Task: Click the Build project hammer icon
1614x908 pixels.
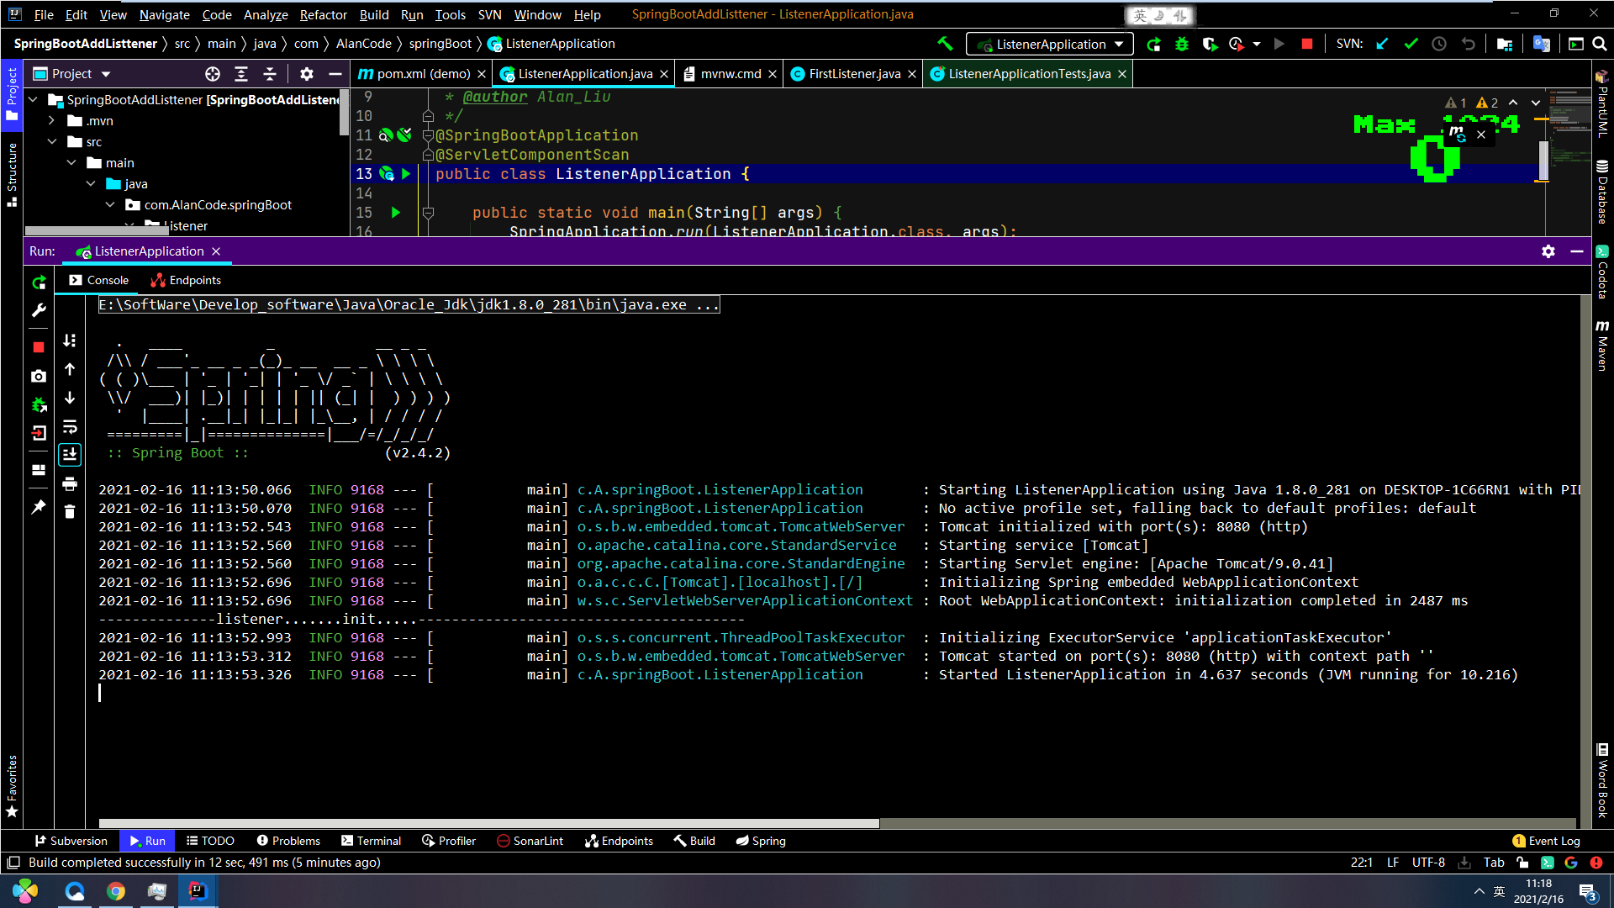Action: click(945, 44)
